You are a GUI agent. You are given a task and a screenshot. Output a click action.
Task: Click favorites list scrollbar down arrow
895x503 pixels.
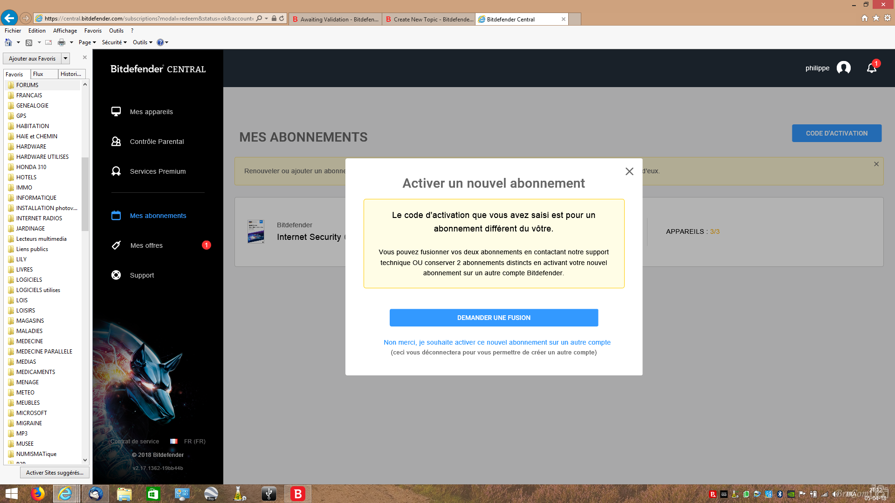(85, 460)
